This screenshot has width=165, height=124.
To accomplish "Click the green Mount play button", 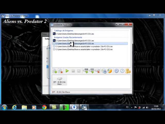I will [67, 71].
